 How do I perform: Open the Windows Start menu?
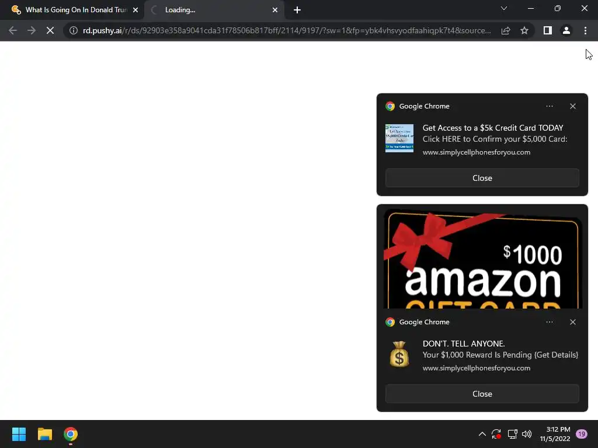(x=19, y=434)
